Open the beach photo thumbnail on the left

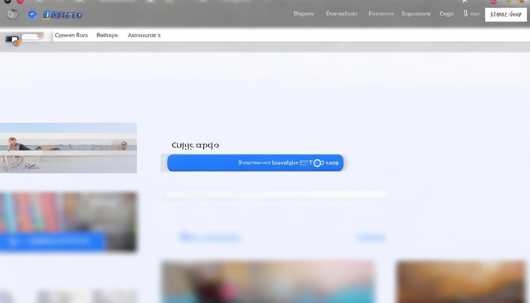(68, 148)
